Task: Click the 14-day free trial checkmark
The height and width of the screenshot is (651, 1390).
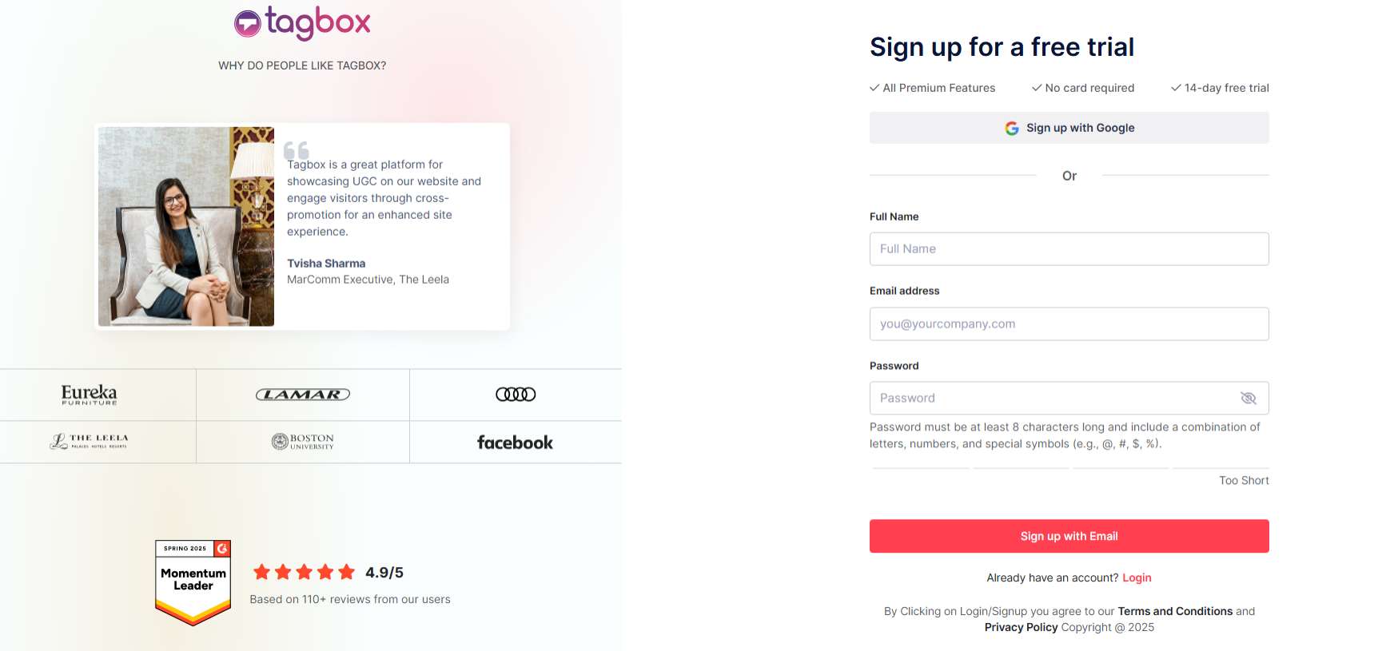Action: (1175, 88)
